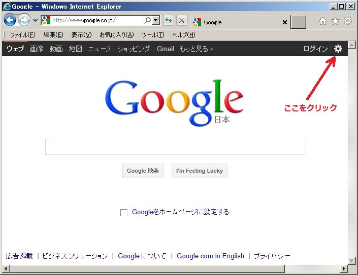Open ニュース news link
Image resolution: width=358 pixels, height=275 pixels.
(x=100, y=49)
